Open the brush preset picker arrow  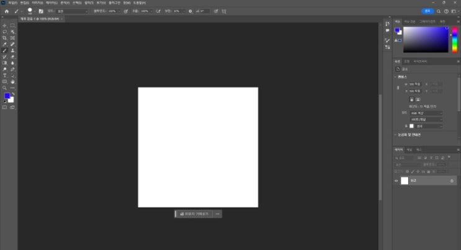point(34,11)
